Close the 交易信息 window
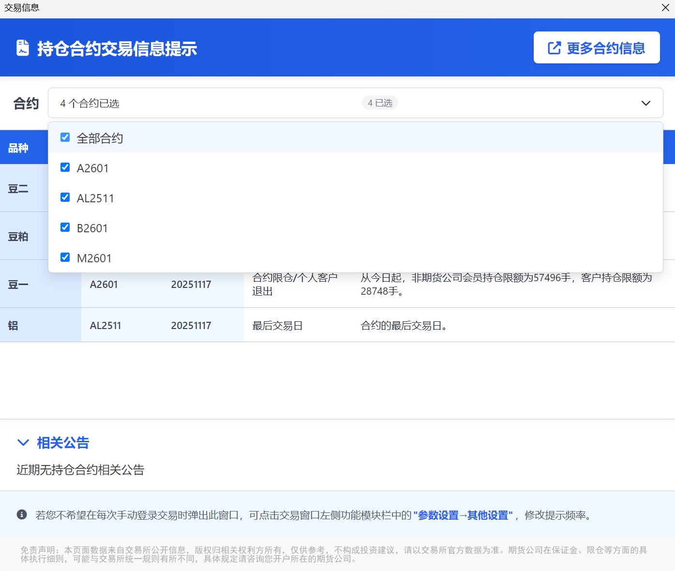Screen dimensions: 675x571 [x=665, y=8]
